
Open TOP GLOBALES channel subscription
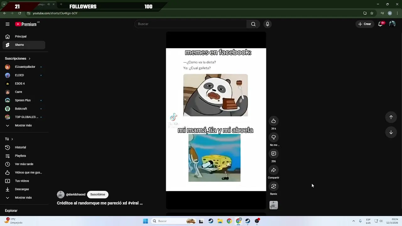pos(24,117)
